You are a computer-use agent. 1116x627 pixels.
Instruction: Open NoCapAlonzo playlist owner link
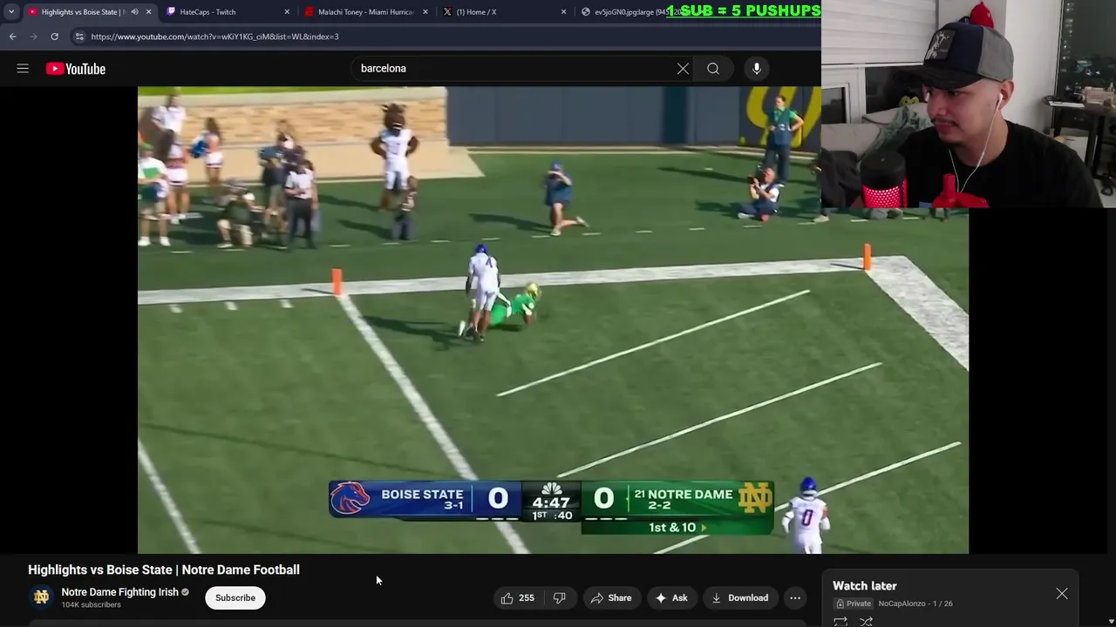902,603
